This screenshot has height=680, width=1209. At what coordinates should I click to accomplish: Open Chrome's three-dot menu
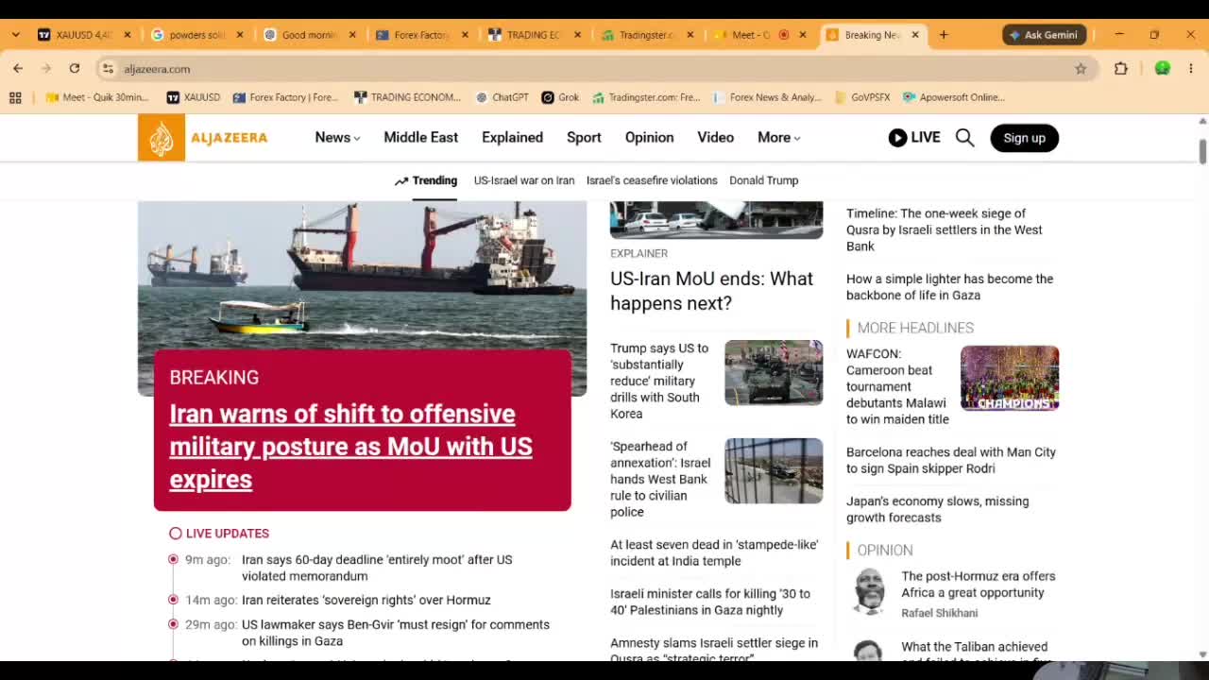tap(1191, 68)
